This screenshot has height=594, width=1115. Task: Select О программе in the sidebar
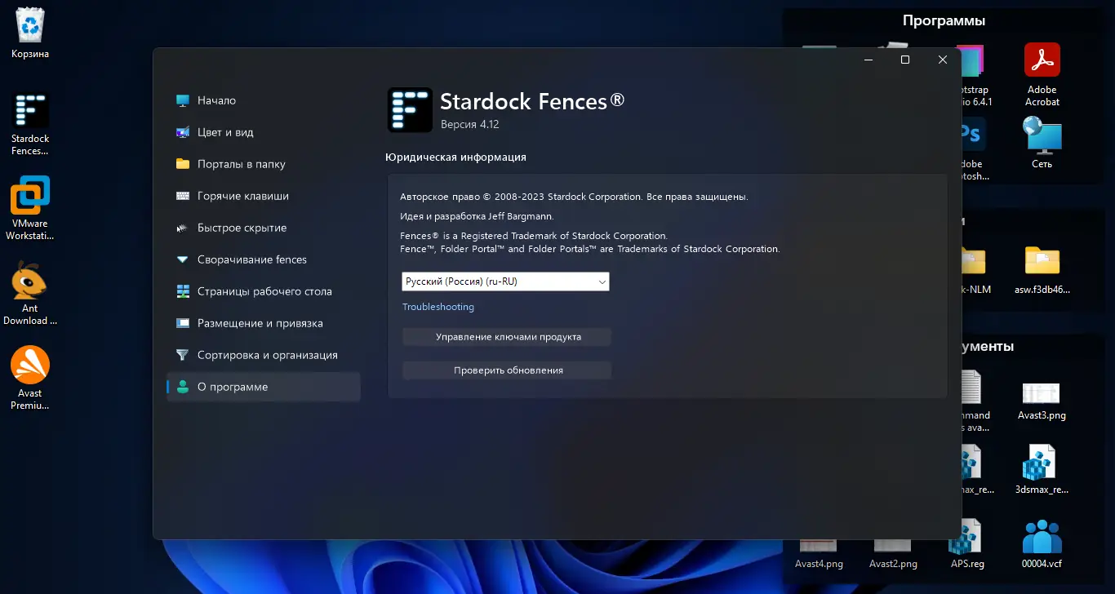point(263,387)
